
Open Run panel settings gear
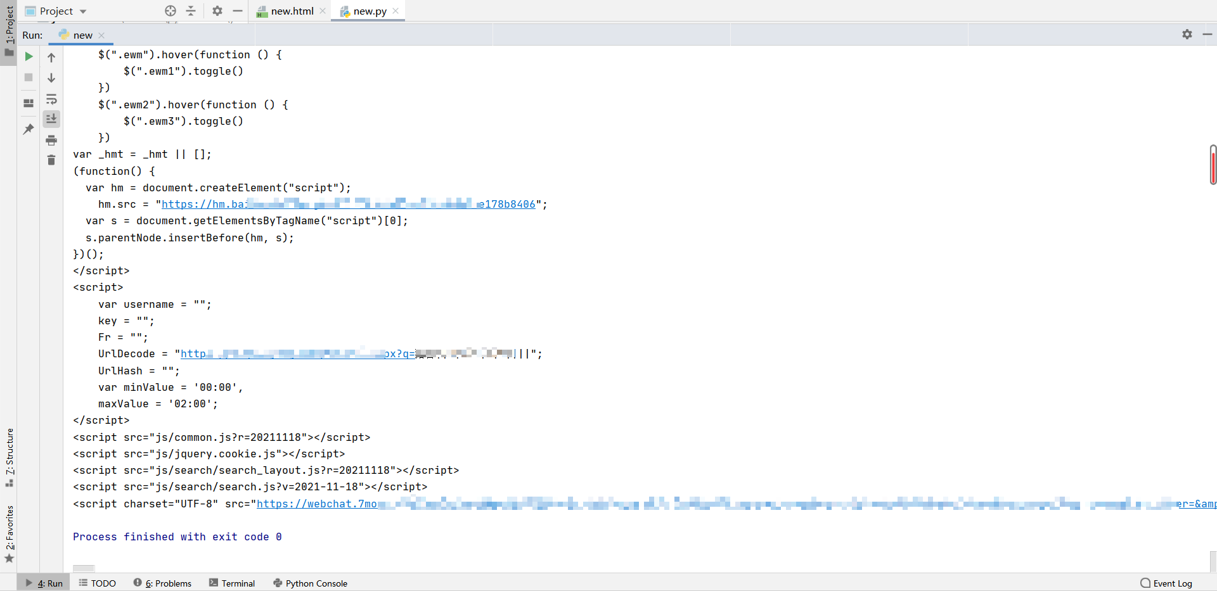point(1187,34)
